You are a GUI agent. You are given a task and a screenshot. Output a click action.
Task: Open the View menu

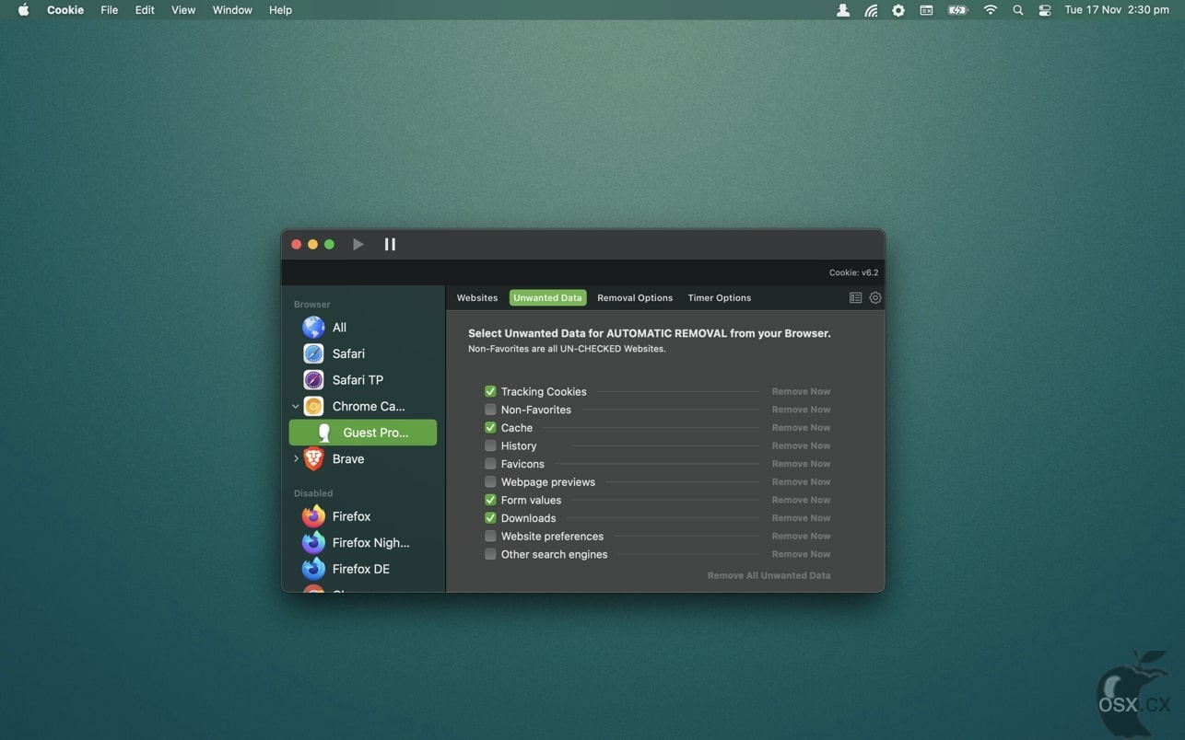click(x=183, y=10)
